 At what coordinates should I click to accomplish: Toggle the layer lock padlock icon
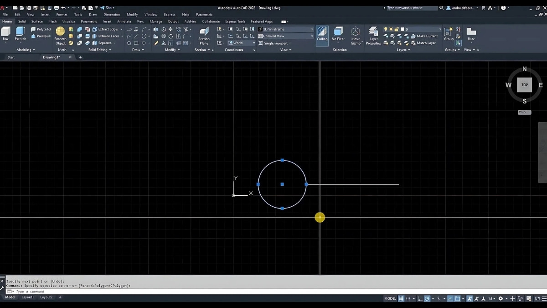coord(397,29)
